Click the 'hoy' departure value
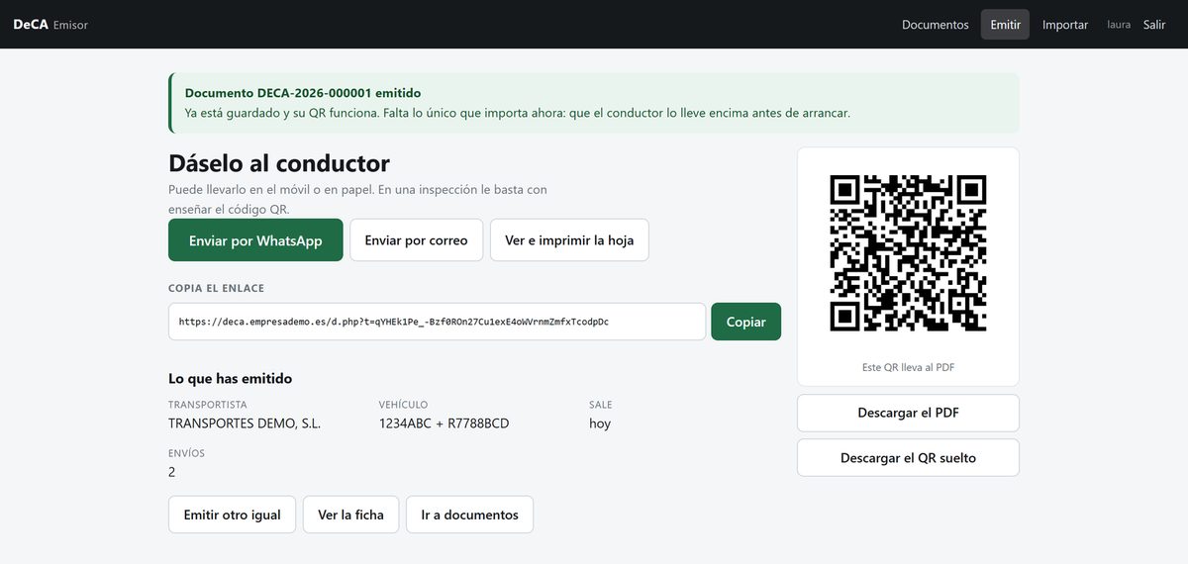 (600, 423)
